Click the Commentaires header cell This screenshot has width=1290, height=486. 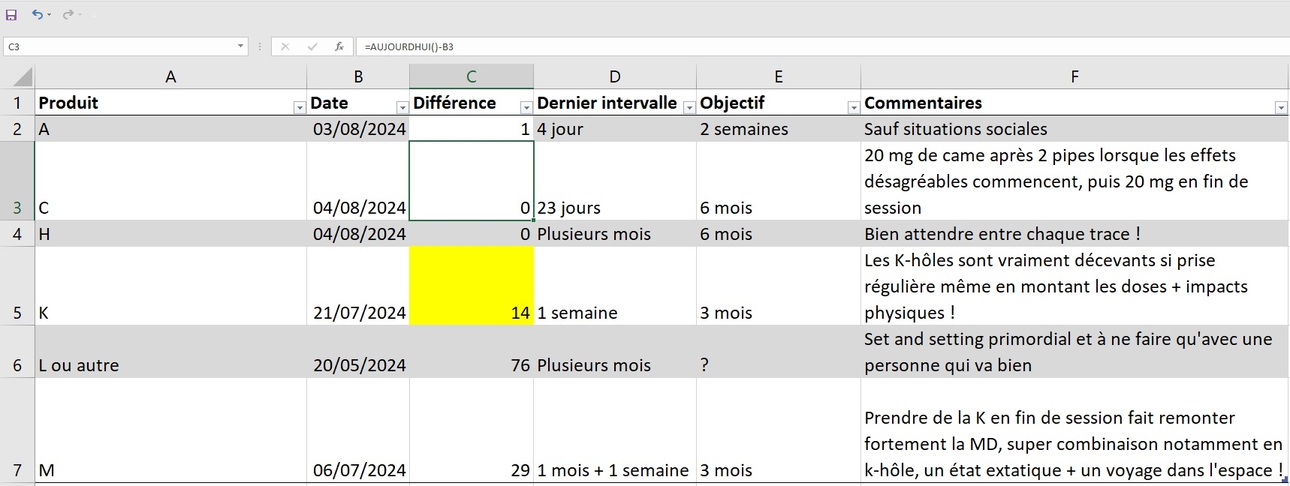[1074, 103]
